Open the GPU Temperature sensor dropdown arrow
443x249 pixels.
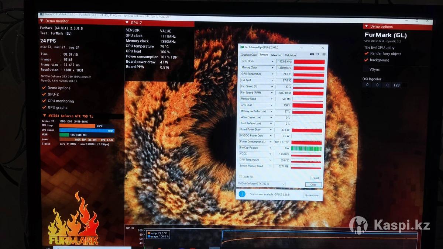(273, 74)
